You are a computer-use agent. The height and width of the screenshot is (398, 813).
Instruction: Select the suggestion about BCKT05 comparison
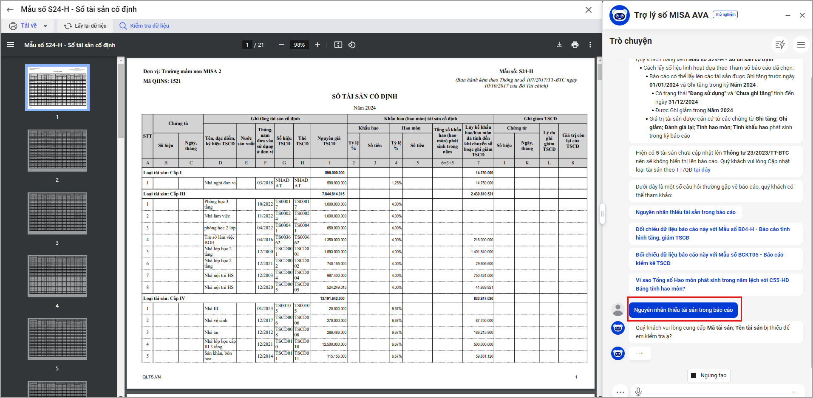(x=716, y=259)
